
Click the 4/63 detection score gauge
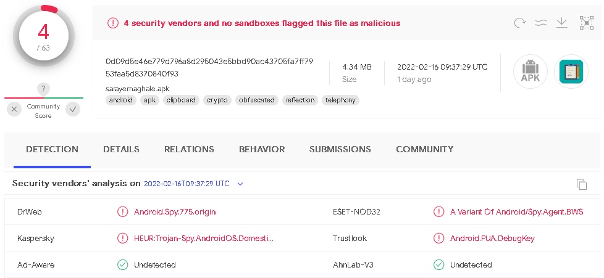[x=43, y=36]
